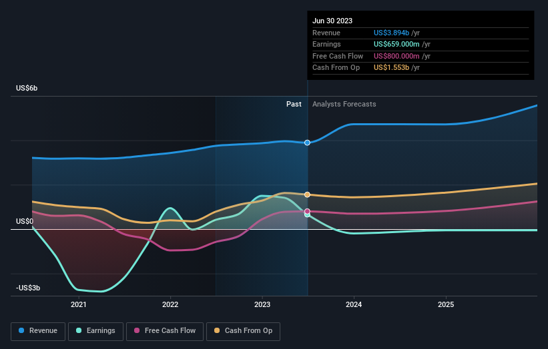Click the pink Free Cash Flow data point
Viewport: 548px width, 349px height.
pyautogui.click(x=307, y=211)
